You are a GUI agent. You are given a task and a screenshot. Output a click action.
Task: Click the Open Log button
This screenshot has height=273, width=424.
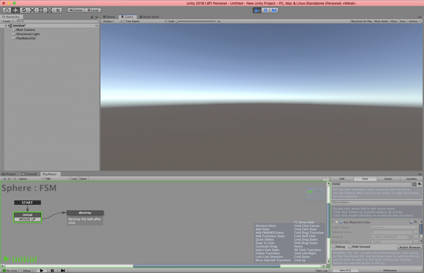321,270
